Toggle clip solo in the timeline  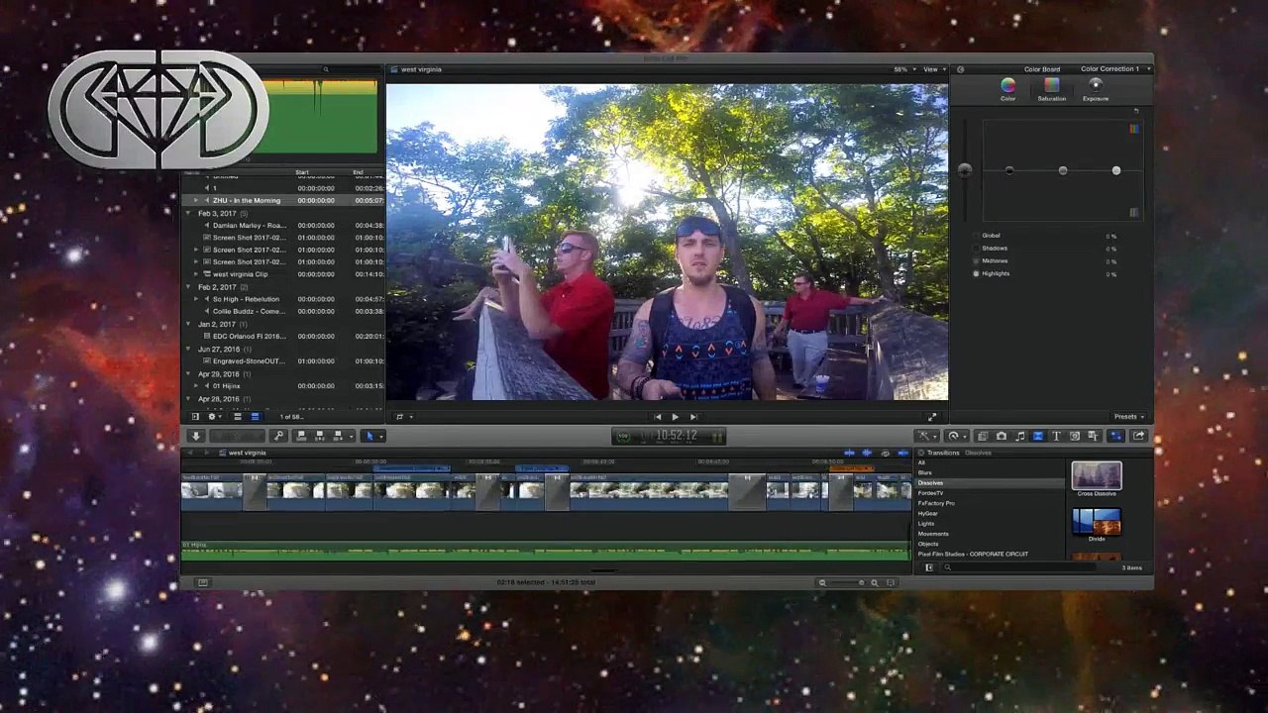[x=885, y=453]
